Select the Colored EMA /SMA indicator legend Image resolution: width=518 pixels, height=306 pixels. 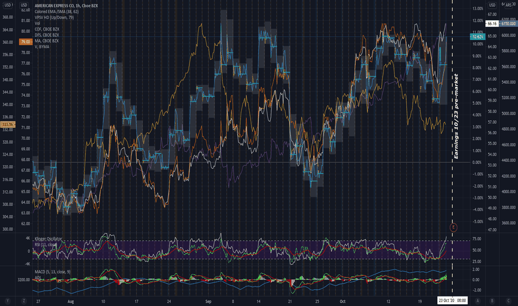coord(57,12)
